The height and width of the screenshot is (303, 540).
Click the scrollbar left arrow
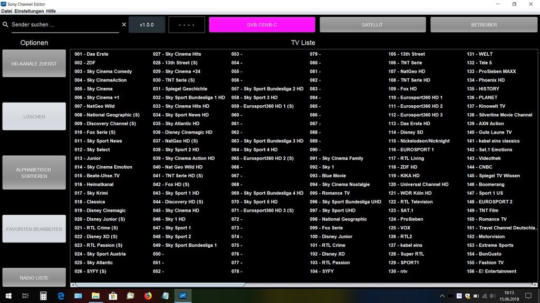(x=73, y=285)
